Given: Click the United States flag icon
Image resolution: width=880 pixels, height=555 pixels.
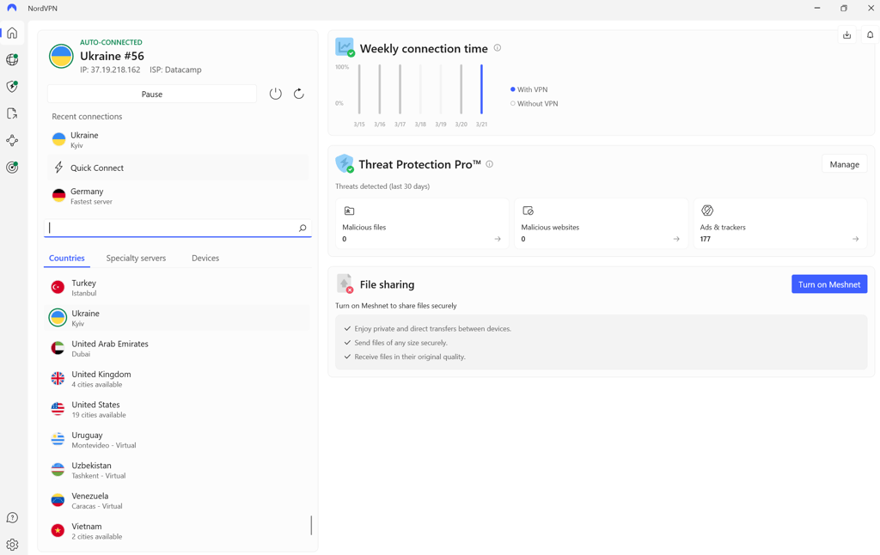Looking at the screenshot, I should (58, 409).
